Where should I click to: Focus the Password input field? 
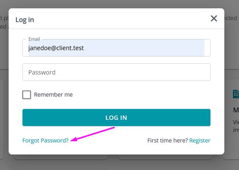point(116,72)
